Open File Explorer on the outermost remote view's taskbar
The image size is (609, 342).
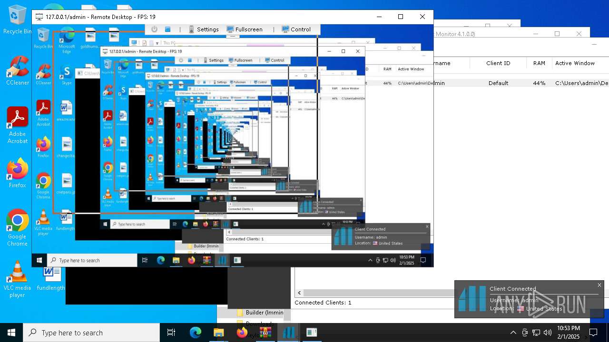click(x=176, y=260)
